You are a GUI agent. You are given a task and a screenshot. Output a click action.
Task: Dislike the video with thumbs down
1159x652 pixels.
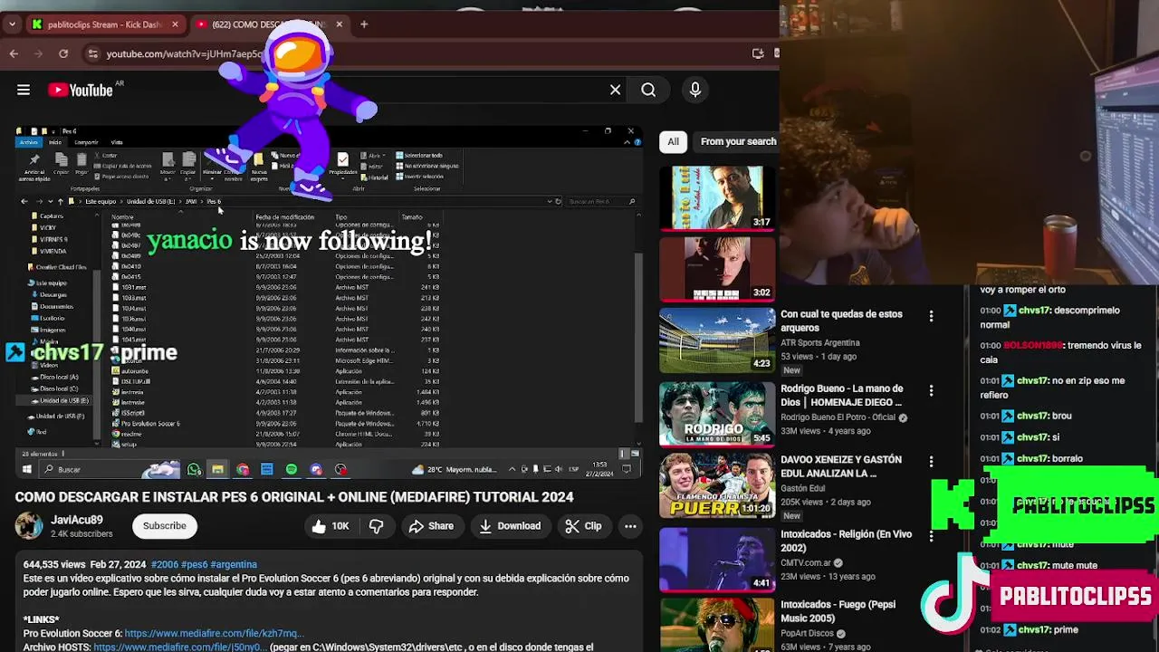pos(377,526)
